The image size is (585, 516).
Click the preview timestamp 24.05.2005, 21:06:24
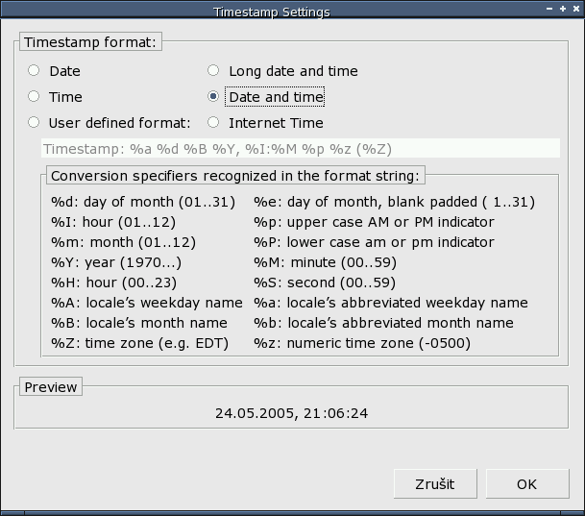pos(291,413)
